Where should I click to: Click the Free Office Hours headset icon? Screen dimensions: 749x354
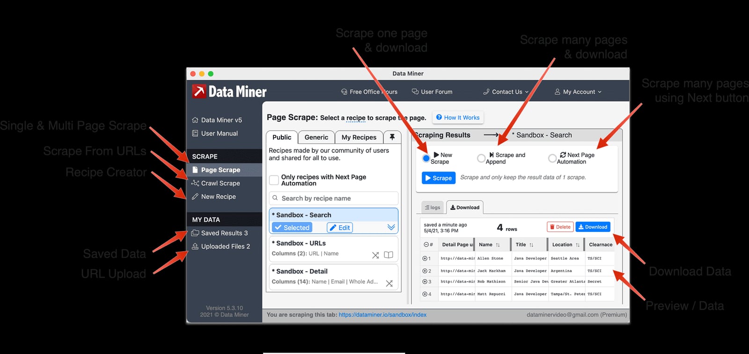point(344,92)
